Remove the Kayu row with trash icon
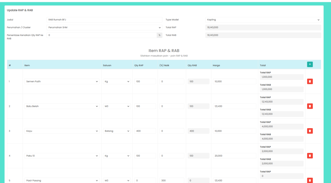Viewport: 331px width, 183px height. pyautogui.click(x=310, y=131)
